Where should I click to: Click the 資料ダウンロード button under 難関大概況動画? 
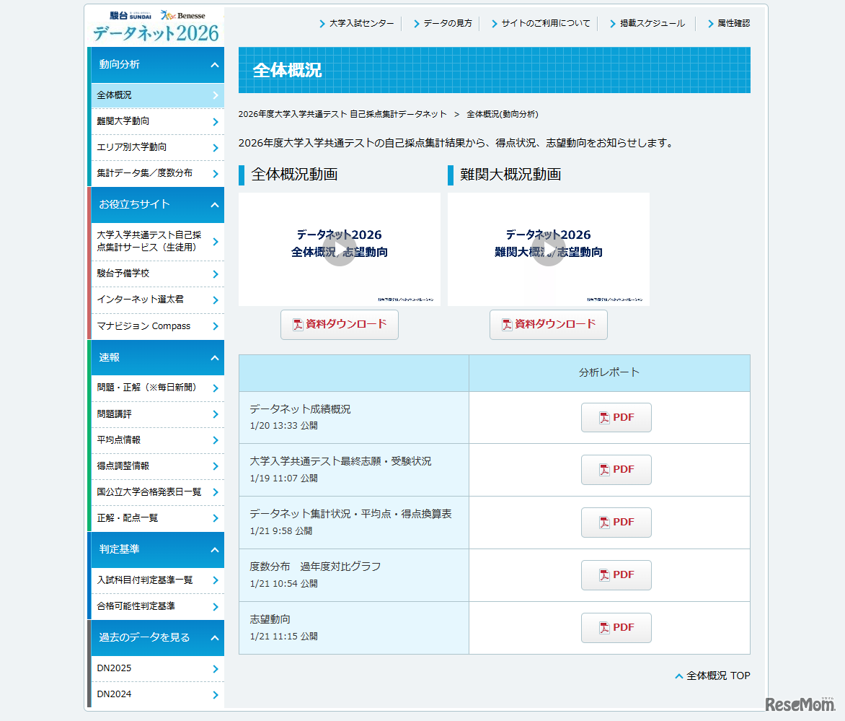548,325
